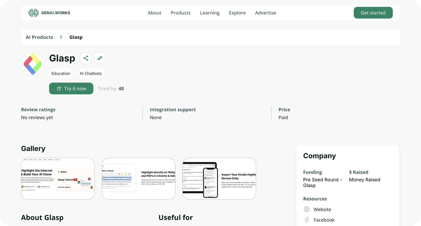Click the breadcrumb chevron after AI Products
Image resolution: width=421 pixels, height=226 pixels.
pyautogui.click(x=61, y=37)
